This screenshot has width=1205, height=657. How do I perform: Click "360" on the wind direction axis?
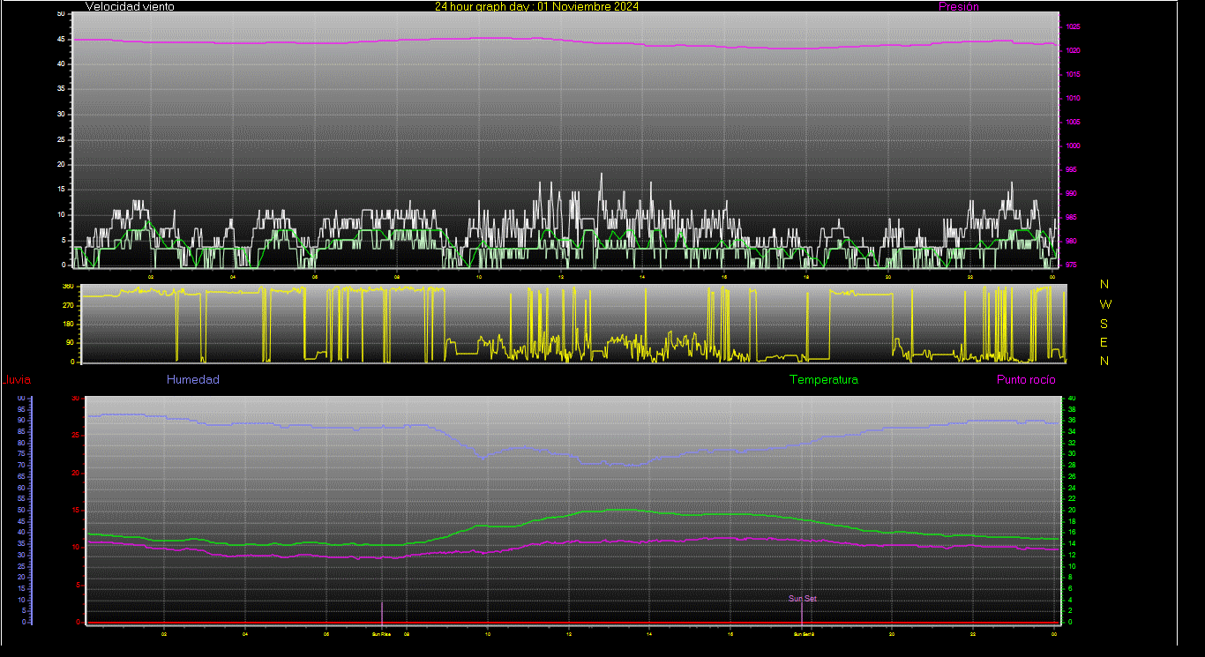point(68,287)
